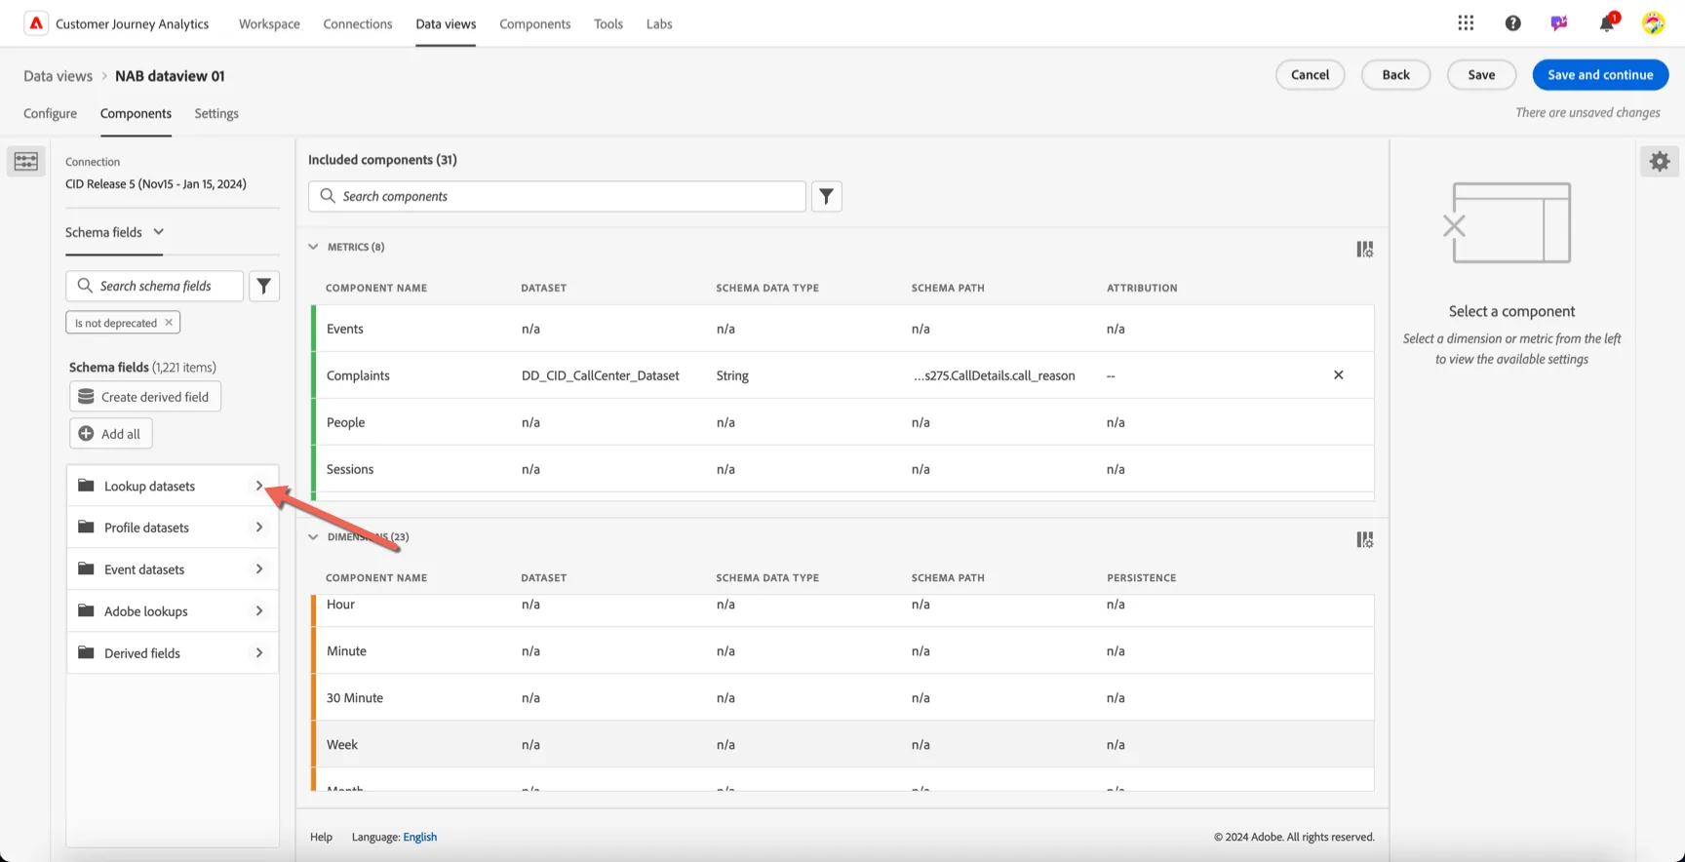Open the help question mark icon
Viewport: 1685px width, 862px height.
click(1512, 23)
